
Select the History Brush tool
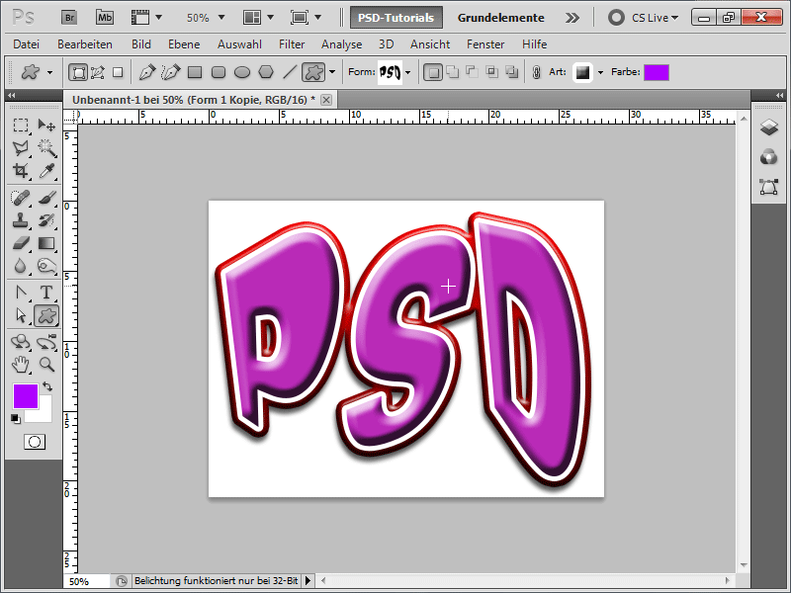46,220
